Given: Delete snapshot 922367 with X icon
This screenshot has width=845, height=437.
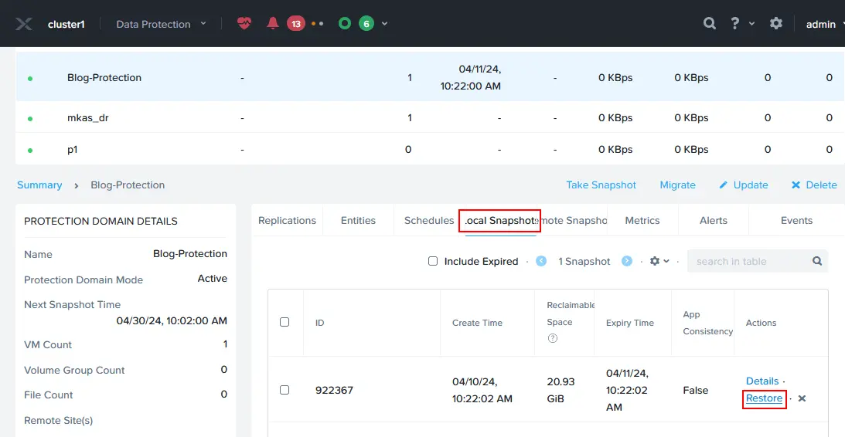Looking at the screenshot, I should pos(802,398).
